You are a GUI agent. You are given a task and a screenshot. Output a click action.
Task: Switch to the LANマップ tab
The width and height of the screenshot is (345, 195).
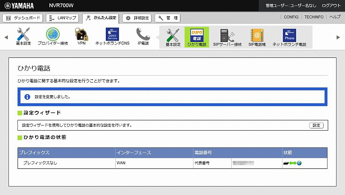click(62, 18)
